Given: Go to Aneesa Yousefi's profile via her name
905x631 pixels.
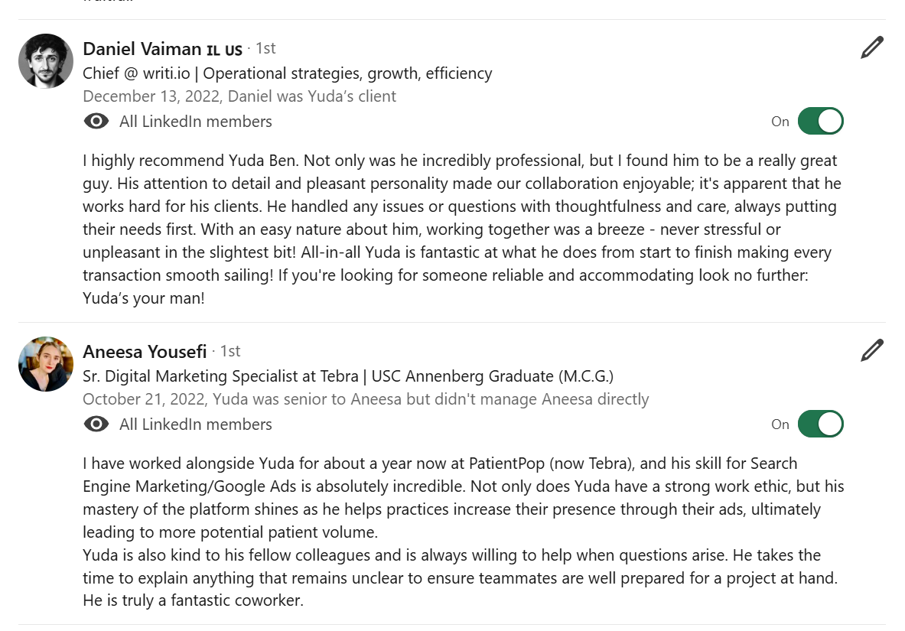Looking at the screenshot, I should [x=145, y=352].
